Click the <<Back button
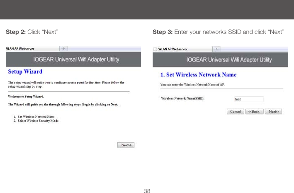Image resolution: width=294 pixels, height=193 pixels. tap(255, 112)
